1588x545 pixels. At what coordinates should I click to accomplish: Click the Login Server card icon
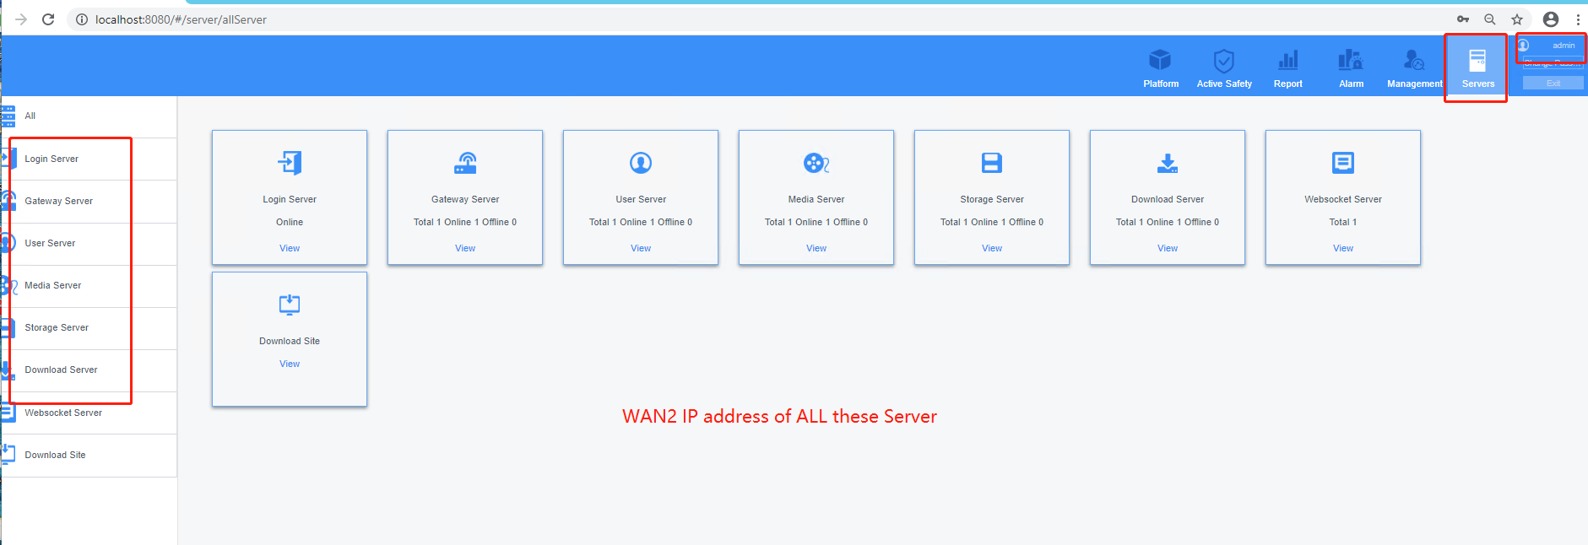[x=290, y=163]
